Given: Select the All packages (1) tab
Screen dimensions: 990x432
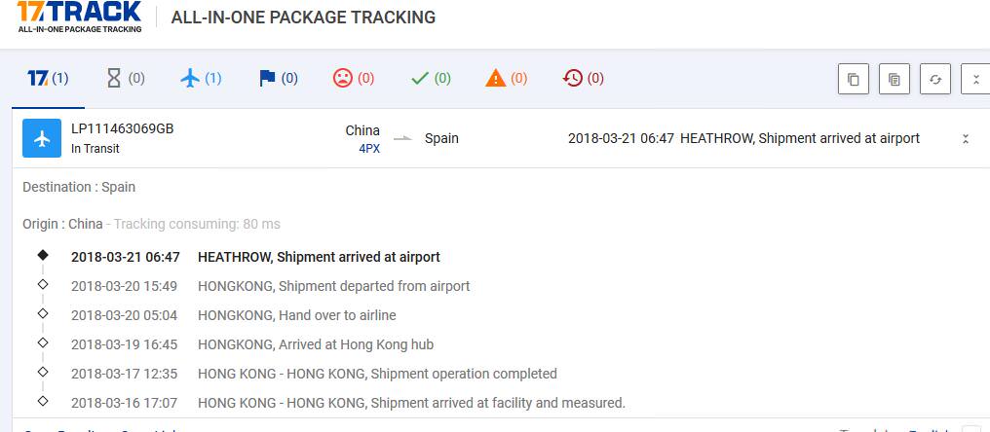Looking at the screenshot, I should tap(48, 79).
